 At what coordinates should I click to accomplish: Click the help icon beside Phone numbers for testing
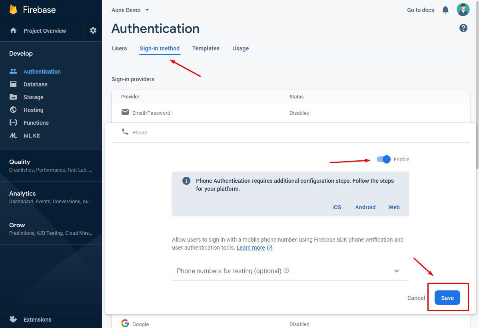click(286, 270)
